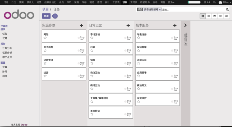The image size is (232, 127).
Task: Open the POS menu
Action: [69, 2]
